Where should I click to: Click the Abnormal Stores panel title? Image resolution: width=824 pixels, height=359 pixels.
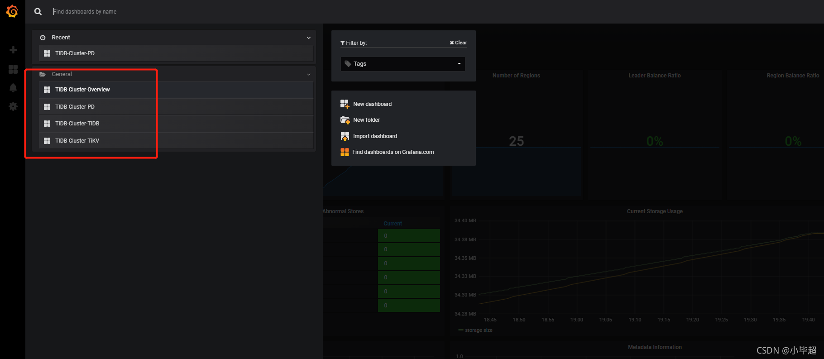tap(343, 211)
